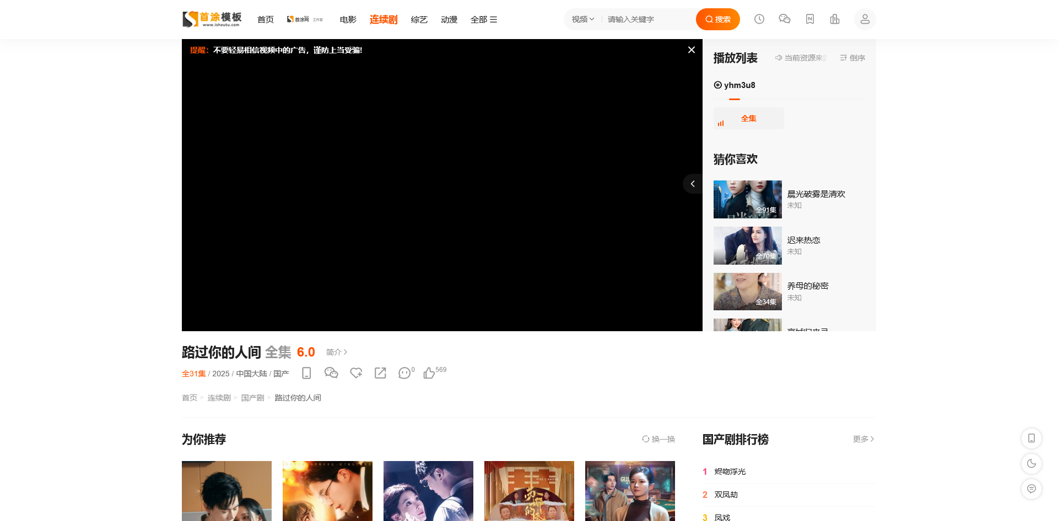The image size is (1058, 521).
Task: Open the bookmark icon in header
Action: click(809, 19)
